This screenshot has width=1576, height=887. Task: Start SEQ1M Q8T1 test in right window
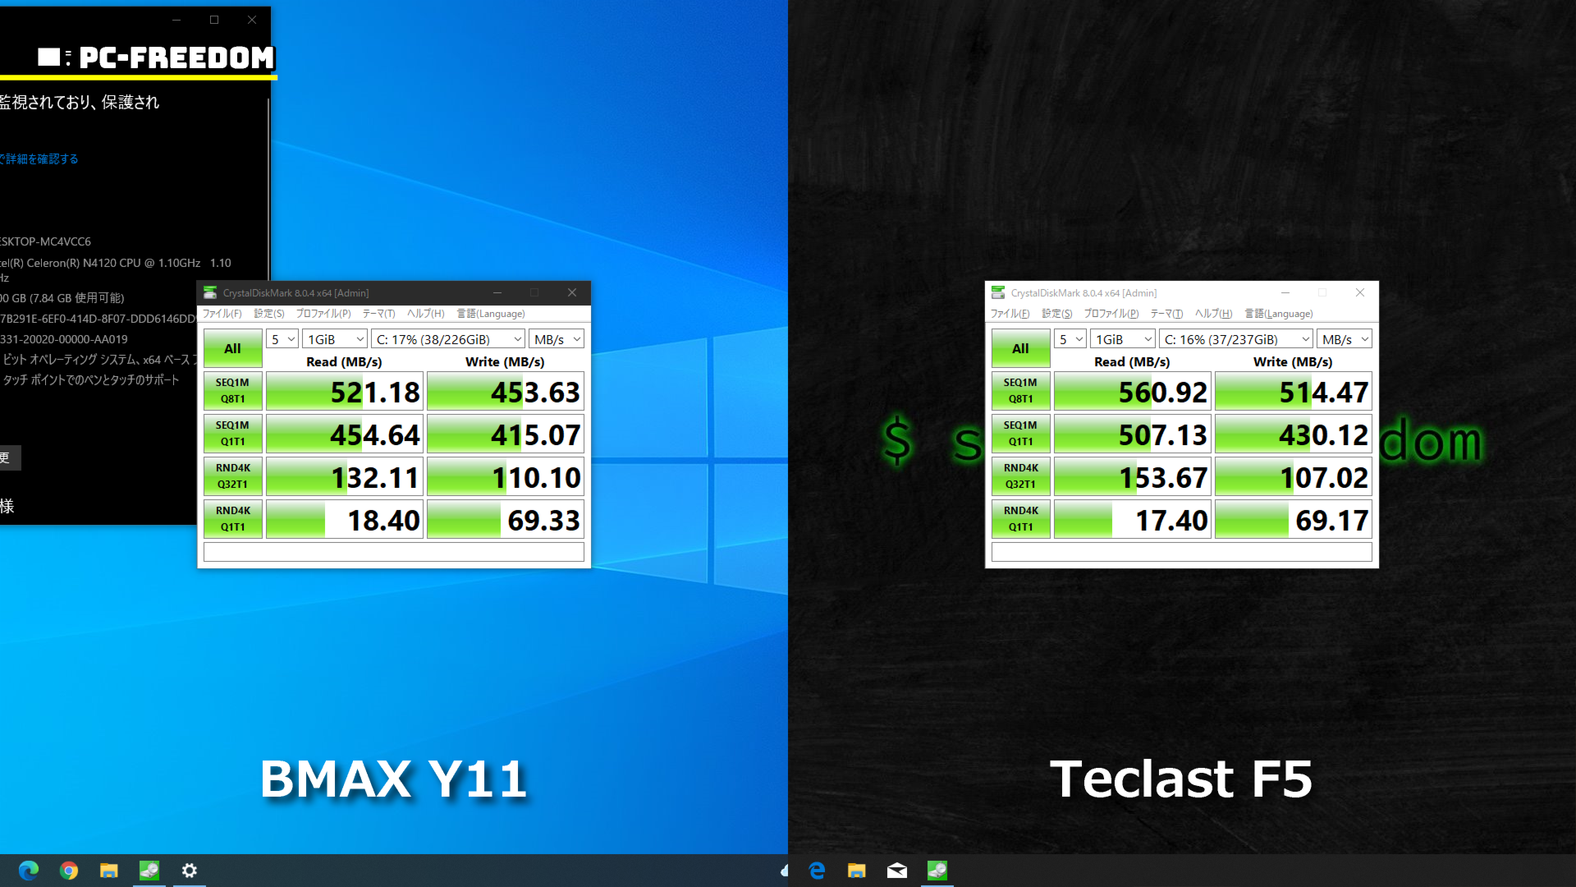click(x=1020, y=391)
